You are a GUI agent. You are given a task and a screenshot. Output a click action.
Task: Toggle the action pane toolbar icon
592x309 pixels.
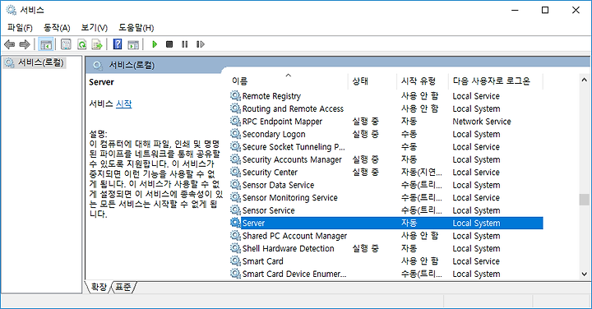pyautogui.click(x=133, y=44)
